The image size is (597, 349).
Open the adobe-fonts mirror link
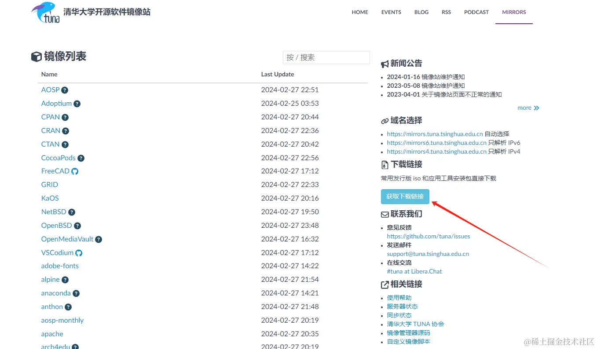[60, 266]
